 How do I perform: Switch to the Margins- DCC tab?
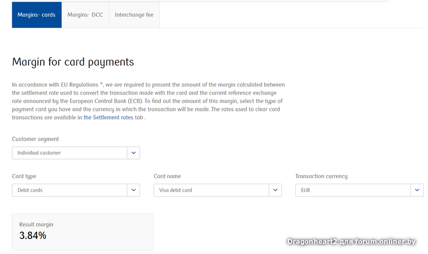point(85,15)
